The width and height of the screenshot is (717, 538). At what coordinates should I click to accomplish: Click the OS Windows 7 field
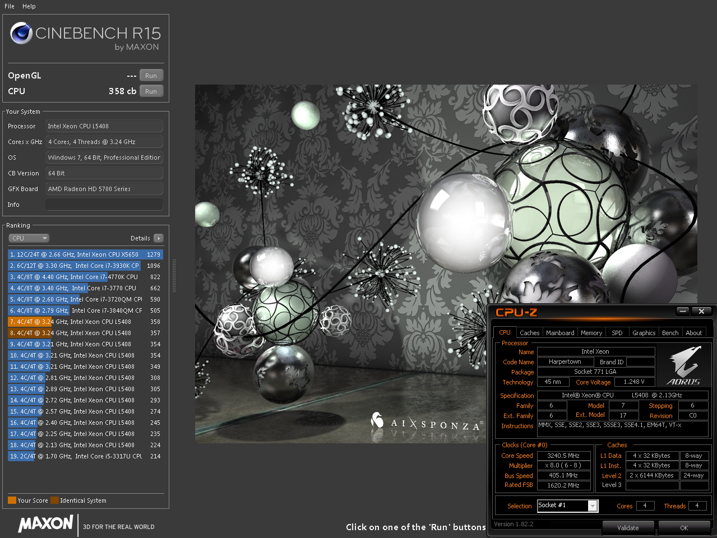[x=104, y=157]
